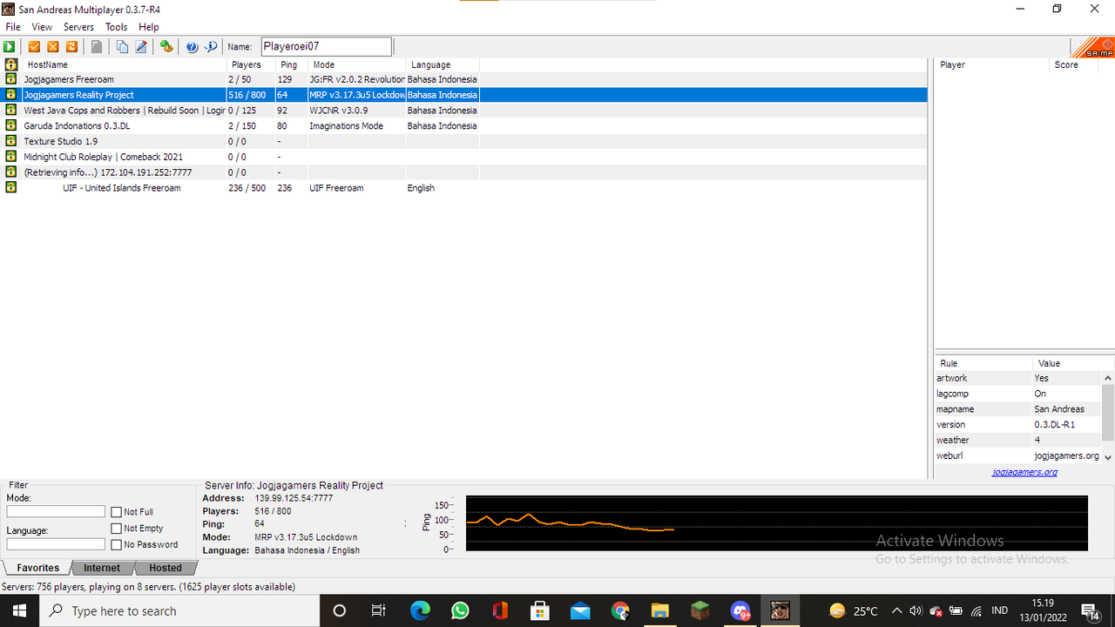
Task: Enable the Not Full filter checkbox
Action: [117, 512]
